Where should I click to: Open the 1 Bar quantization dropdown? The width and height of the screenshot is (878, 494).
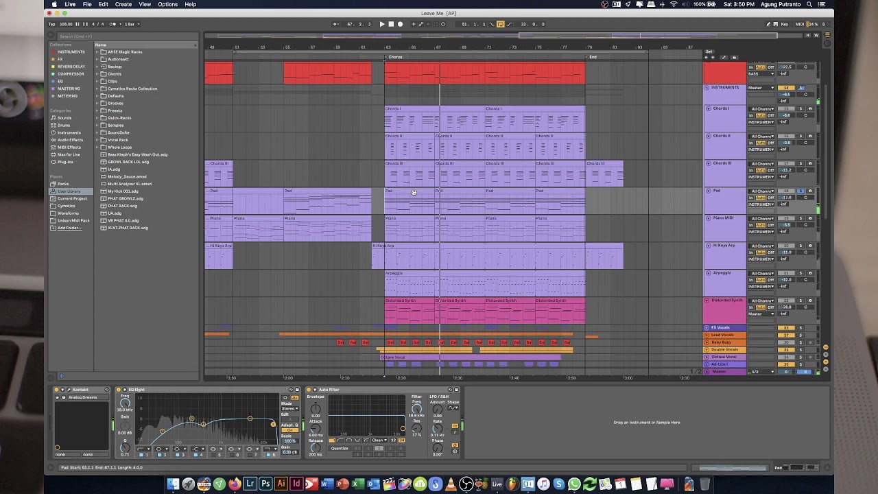point(131,24)
